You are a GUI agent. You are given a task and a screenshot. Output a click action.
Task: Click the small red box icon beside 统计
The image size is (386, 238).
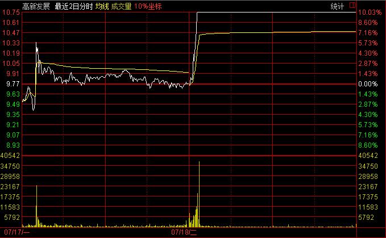click(352, 5)
